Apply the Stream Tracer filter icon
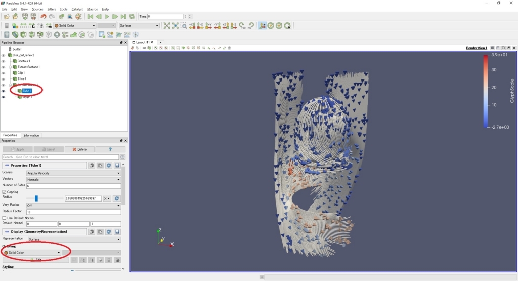Screen dimensions: 518x281 [x=65, y=35]
